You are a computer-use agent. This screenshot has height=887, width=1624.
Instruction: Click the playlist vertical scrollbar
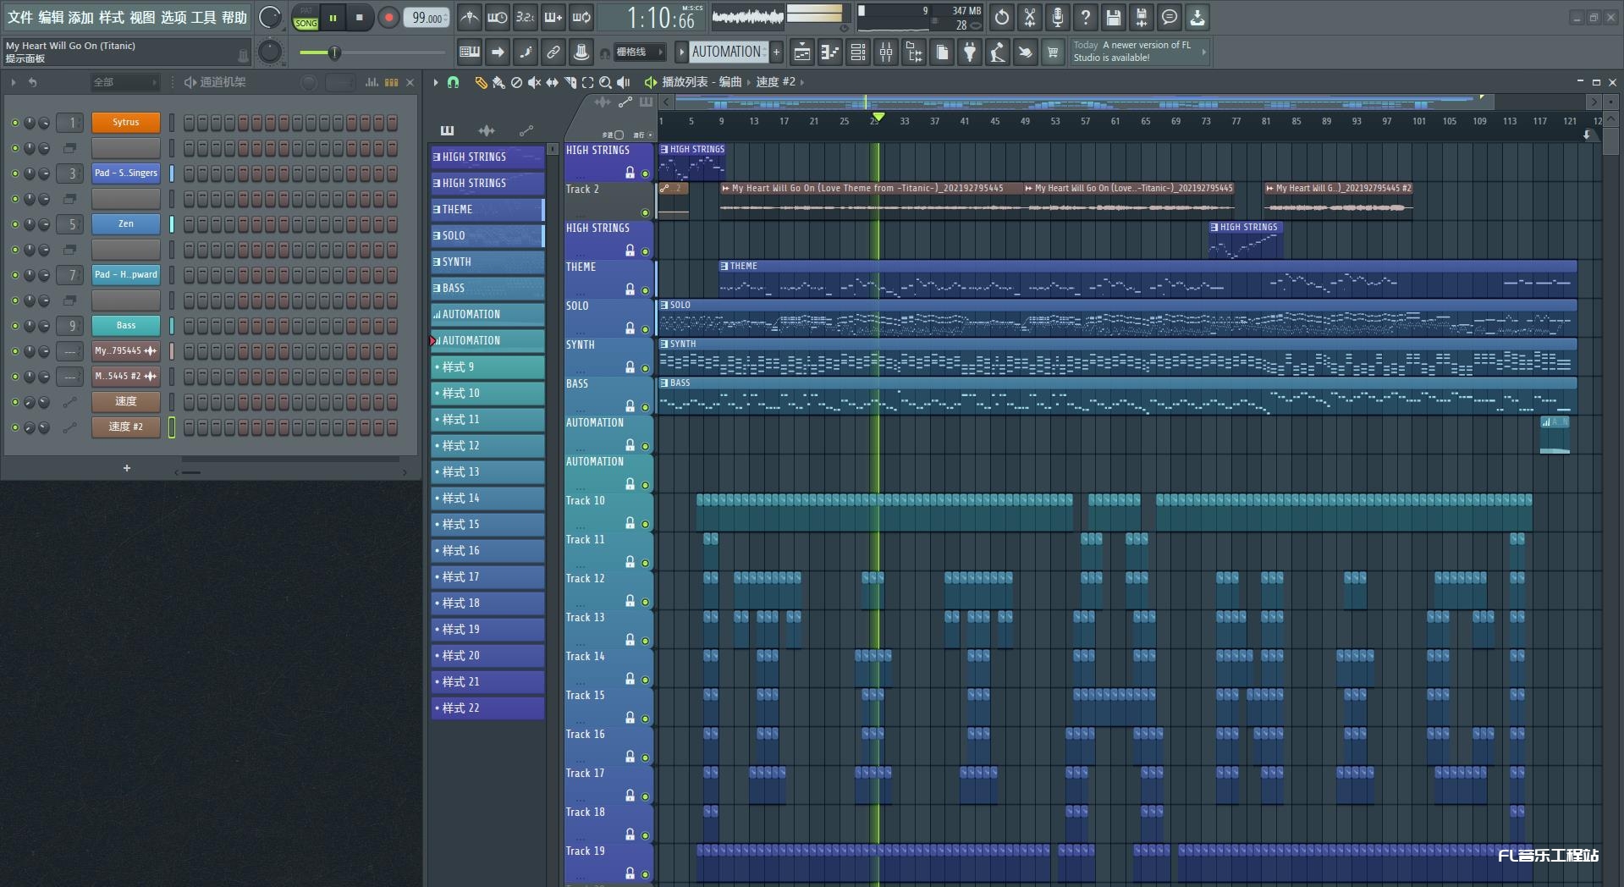pyautogui.click(x=1611, y=140)
